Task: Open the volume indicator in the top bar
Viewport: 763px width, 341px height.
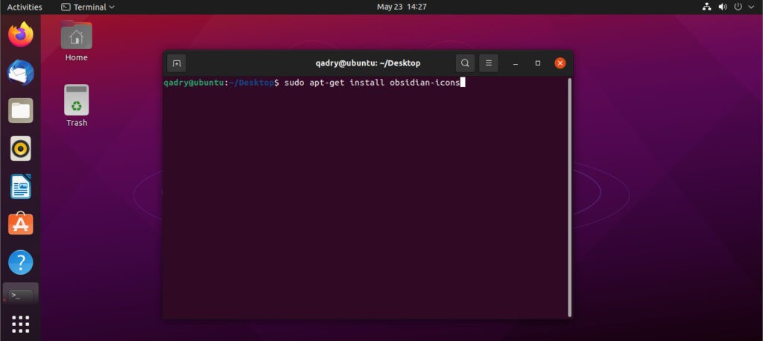Action: 723,7
